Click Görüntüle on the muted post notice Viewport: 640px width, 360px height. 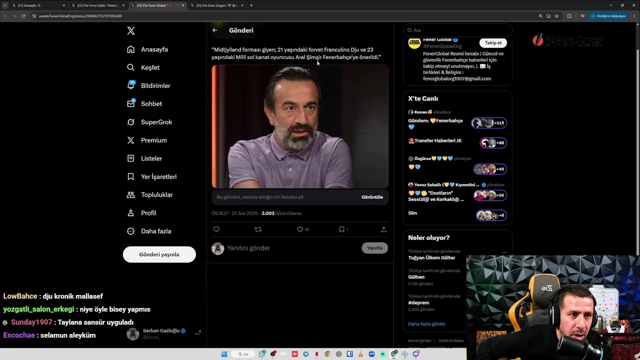372,197
